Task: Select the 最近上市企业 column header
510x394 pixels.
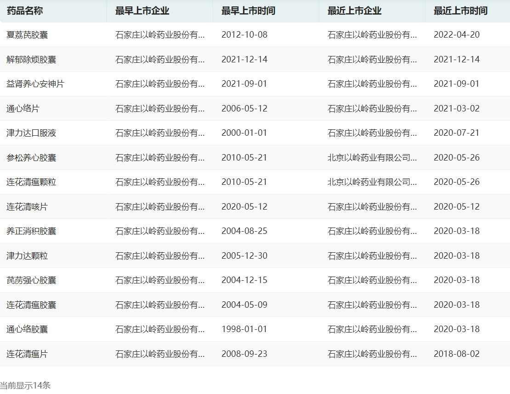Action: click(354, 11)
